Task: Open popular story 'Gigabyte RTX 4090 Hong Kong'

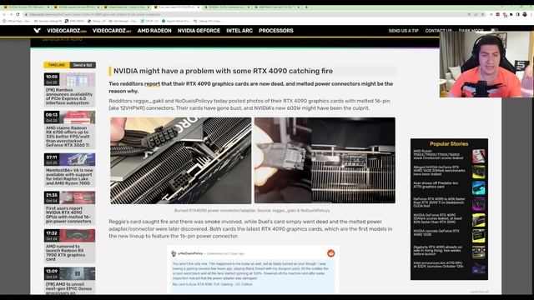Action: point(449,252)
